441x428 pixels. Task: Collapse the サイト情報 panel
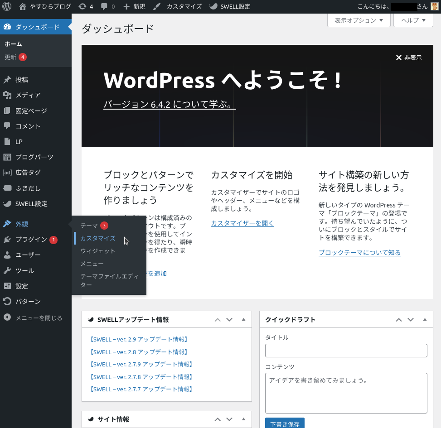point(243,419)
